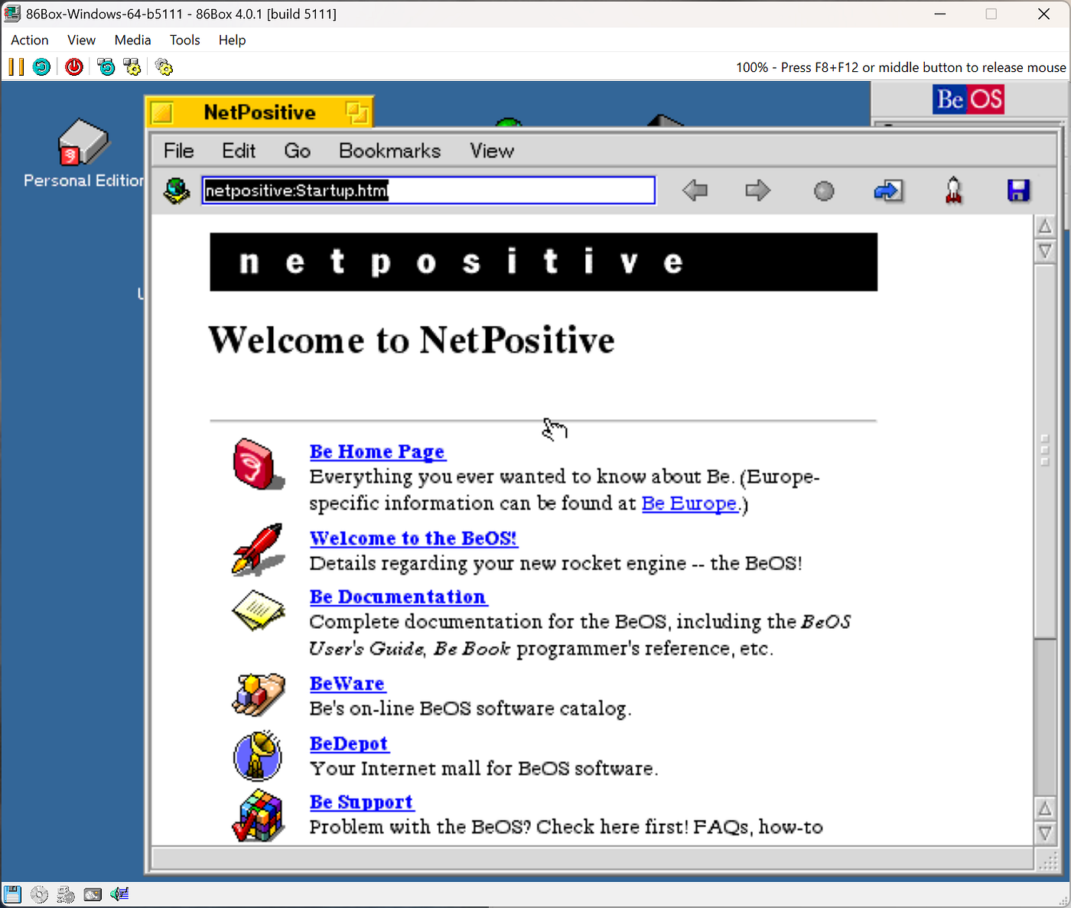Click the red ACPI shutdown power icon
The height and width of the screenshot is (908, 1071).
74,67
